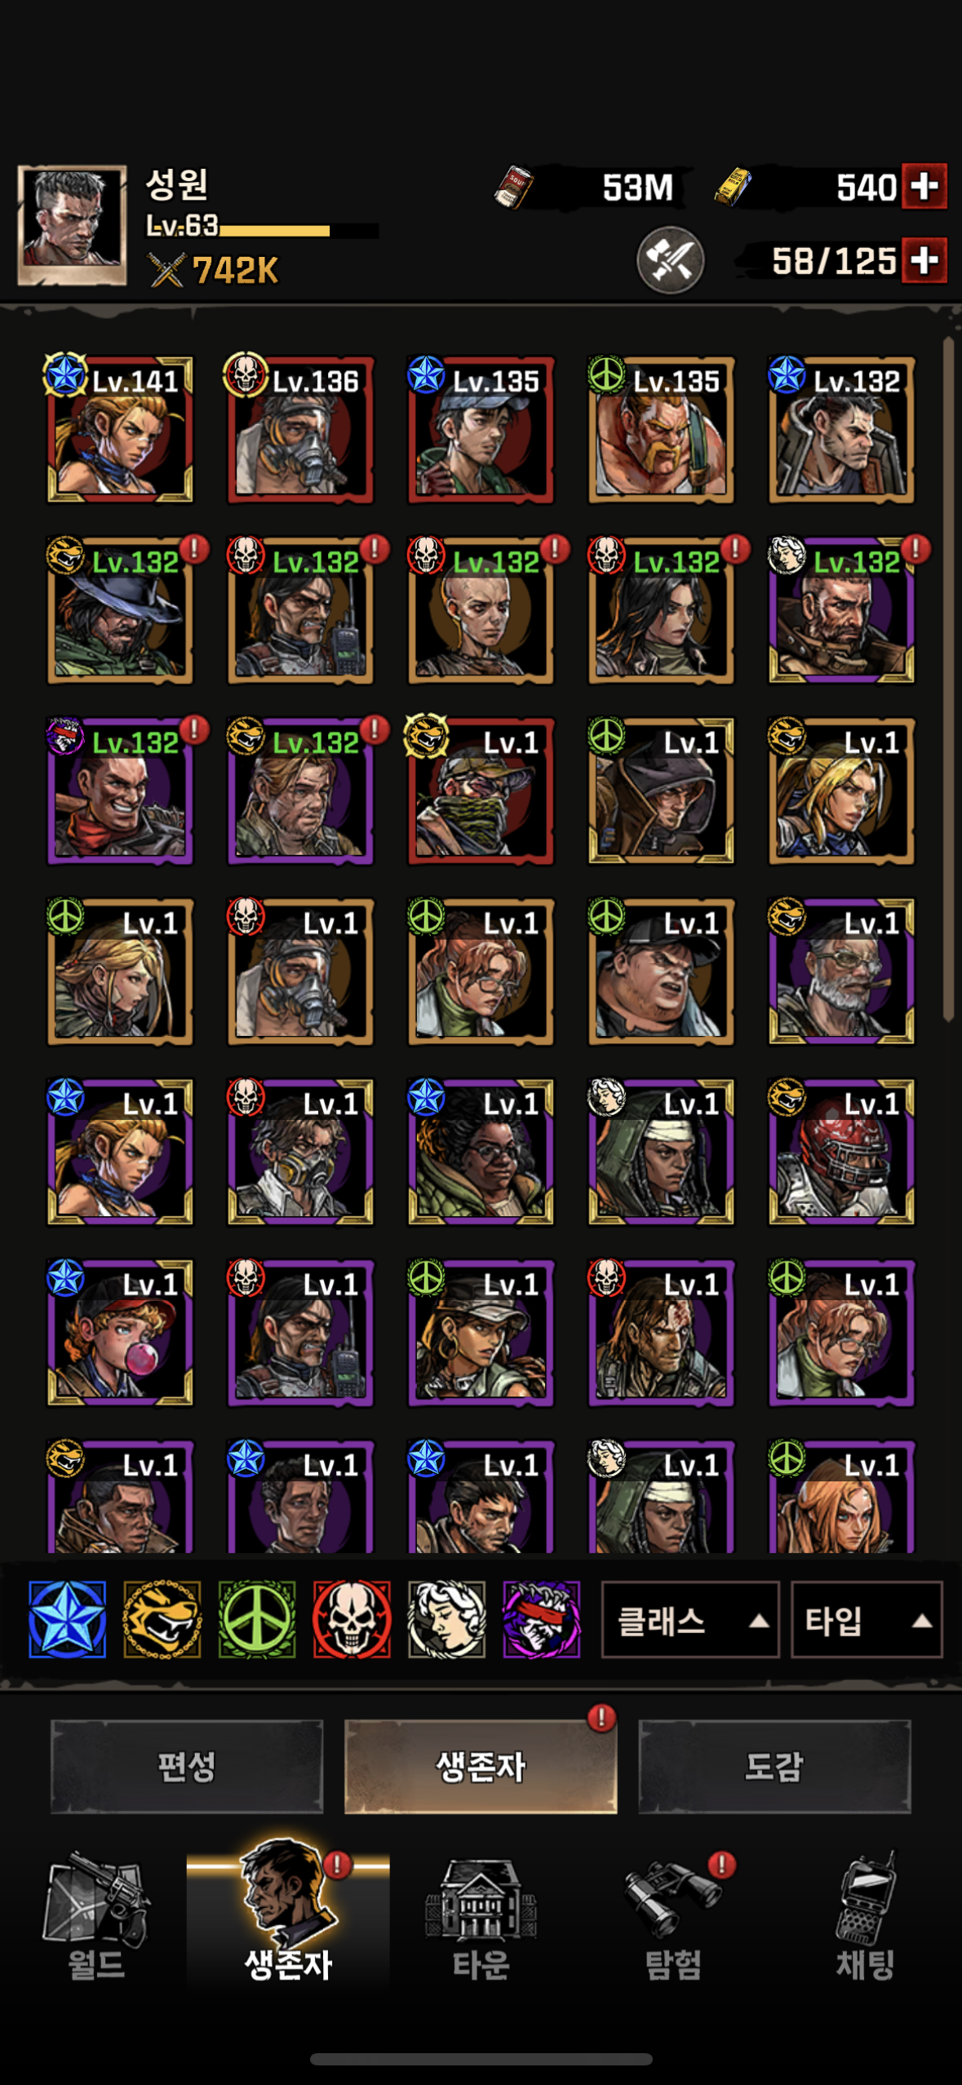This screenshot has height=2085, width=962.
Task: Switch to the 편성 tab
Action: click(x=187, y=1767)
